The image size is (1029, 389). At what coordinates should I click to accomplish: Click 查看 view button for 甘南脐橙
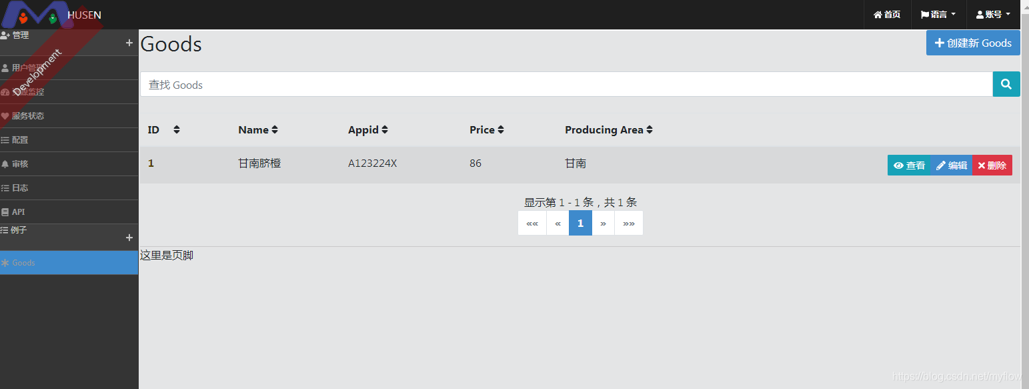pyautogui.click(x=909, y=165)
